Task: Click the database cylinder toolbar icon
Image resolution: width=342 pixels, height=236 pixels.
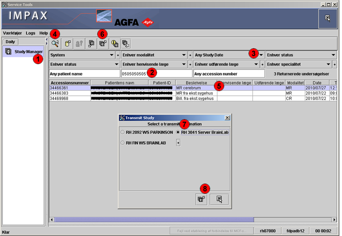Action: click(x=68, y=43)
